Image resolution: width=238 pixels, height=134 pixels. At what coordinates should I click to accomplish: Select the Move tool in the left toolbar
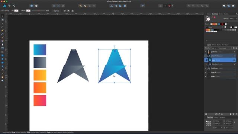(3, 16)
